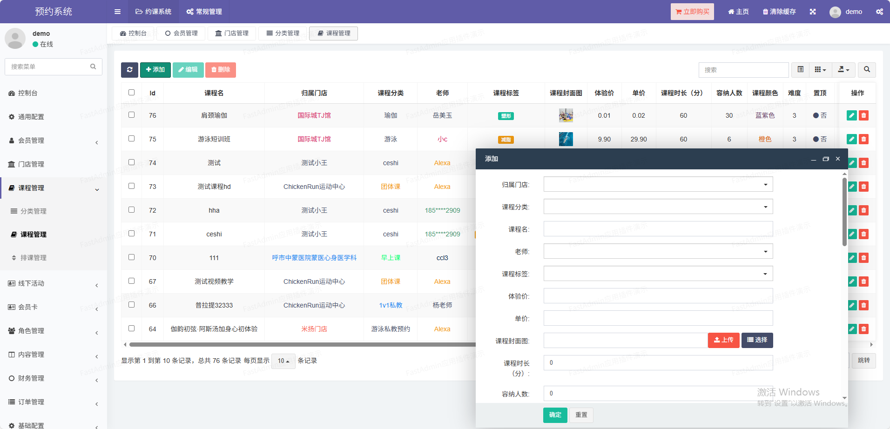The height and width of the screenshot is (429, 890).
Task: Expand the 老师 dropdown in the form
Action: coord(658,252)
